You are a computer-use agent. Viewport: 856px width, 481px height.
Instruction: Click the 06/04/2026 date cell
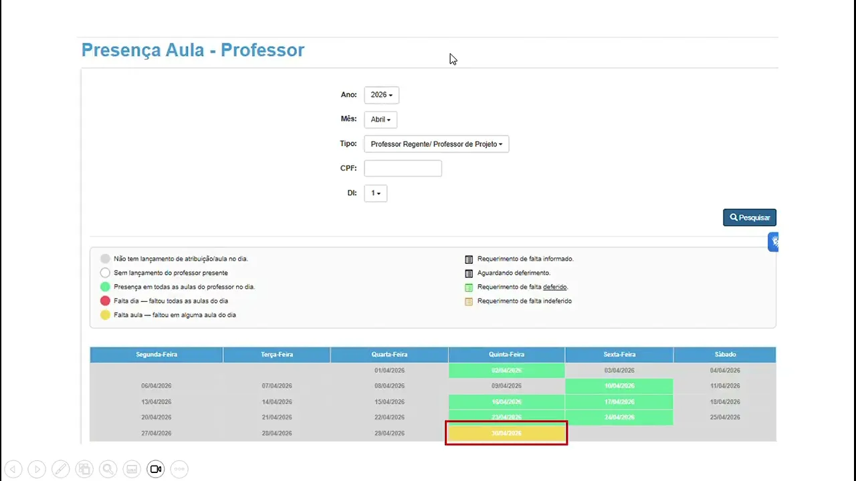click(x=156, y=386)
